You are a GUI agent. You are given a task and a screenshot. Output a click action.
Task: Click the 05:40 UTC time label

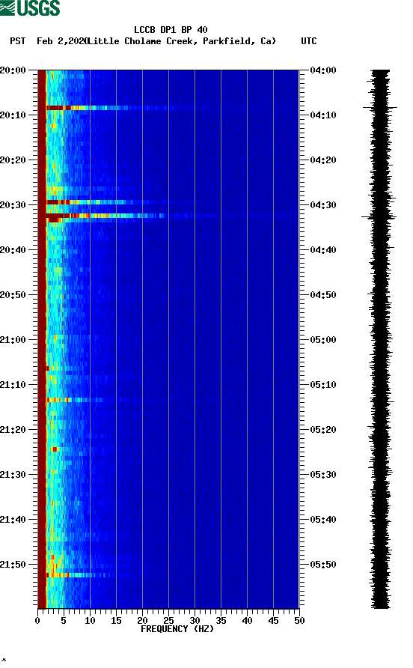pos(323,519)
